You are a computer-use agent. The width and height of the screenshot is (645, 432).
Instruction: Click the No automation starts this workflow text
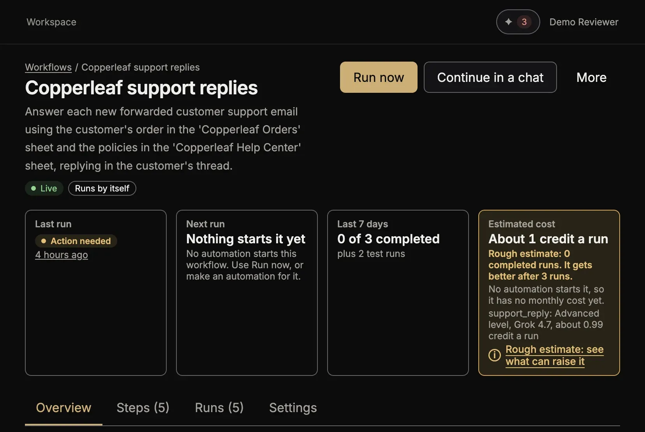click(x=245, y=265)
